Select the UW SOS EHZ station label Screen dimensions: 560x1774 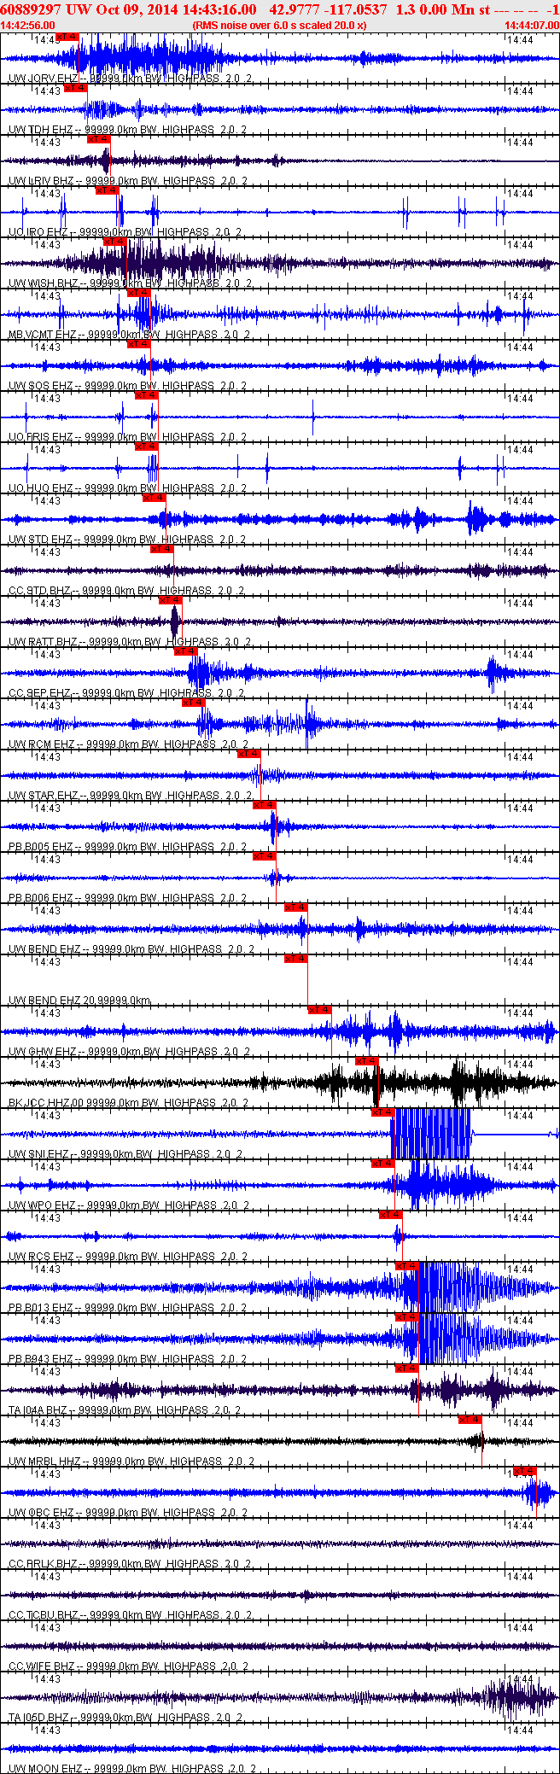(128, 386)
